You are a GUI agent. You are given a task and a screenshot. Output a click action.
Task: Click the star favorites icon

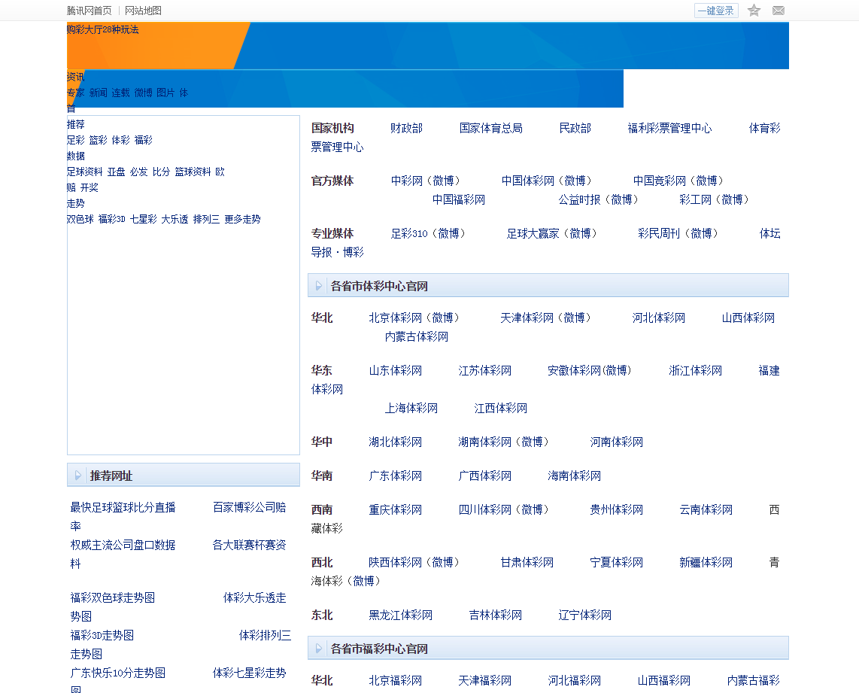click(x=754, y=11)
